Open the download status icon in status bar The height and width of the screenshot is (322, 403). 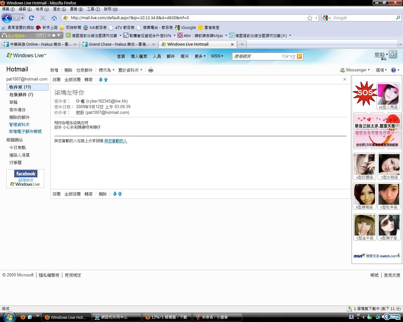[x=349, y=309]
